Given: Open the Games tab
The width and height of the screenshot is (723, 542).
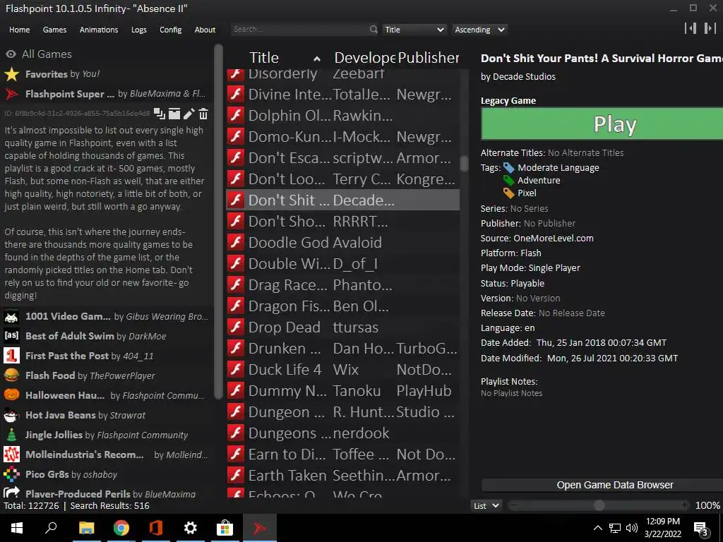Looking at the screenshot, I should (x=54, y=30).
